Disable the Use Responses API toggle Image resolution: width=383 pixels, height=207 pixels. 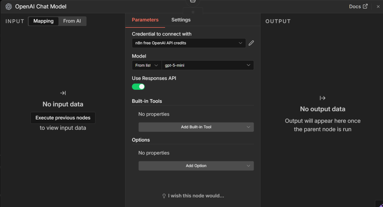tap(138, 87)
